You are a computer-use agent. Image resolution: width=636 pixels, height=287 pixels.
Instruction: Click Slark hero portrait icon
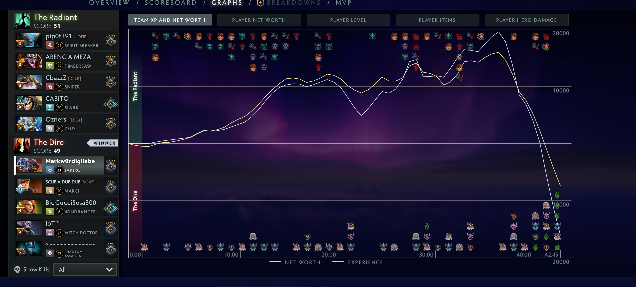(x=29, y=103)
